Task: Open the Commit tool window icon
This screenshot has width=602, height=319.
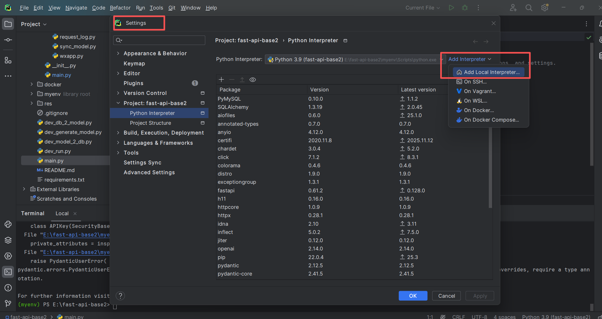Action: coord(8,40)
